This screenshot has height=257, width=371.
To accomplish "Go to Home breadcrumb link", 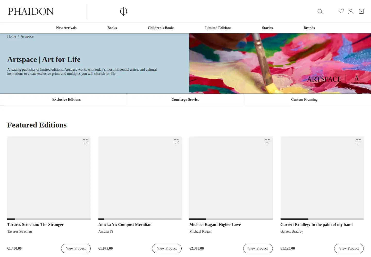I will [12, 36].
